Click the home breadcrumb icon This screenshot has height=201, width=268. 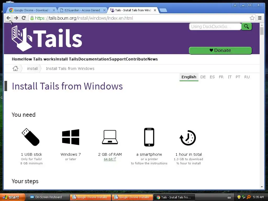(15, 69)
